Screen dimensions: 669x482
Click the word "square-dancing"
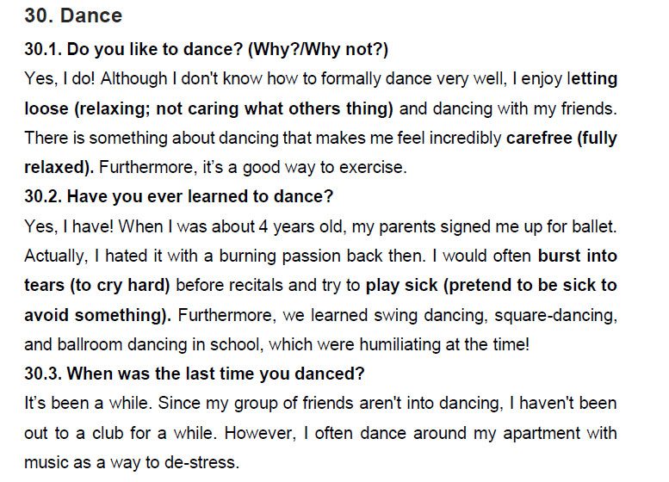pos(561,315)
